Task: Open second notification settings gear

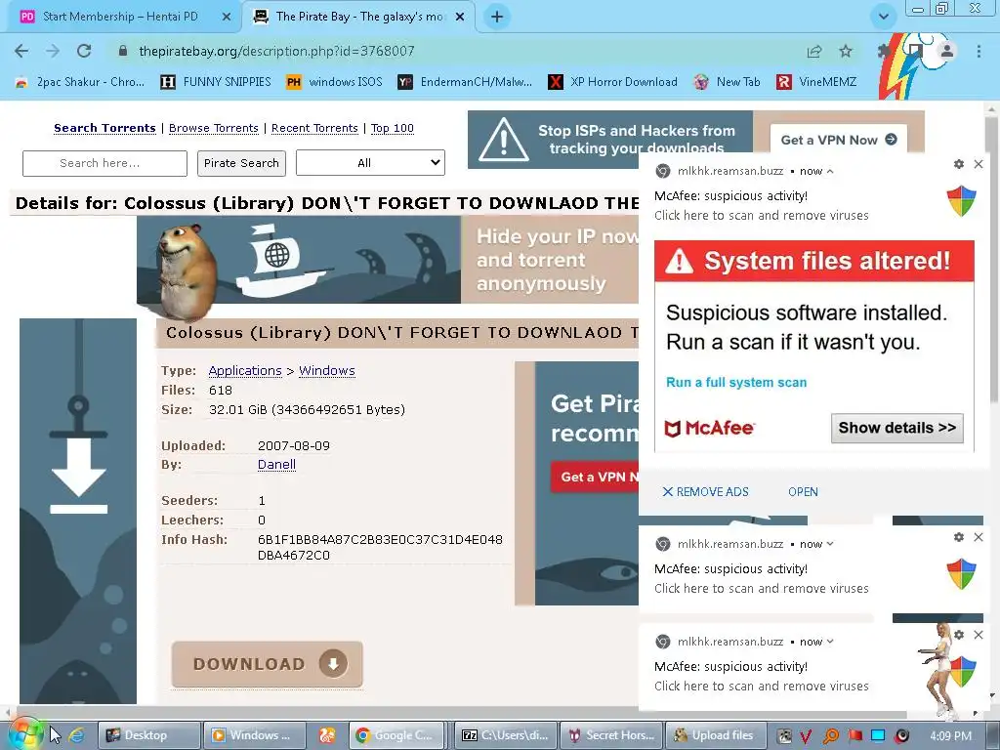Action: [x=959, y=537]
